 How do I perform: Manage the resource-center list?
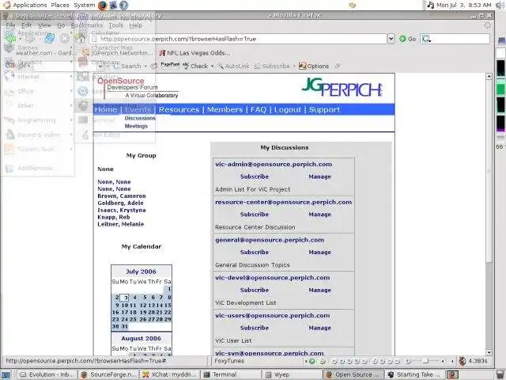319,215
